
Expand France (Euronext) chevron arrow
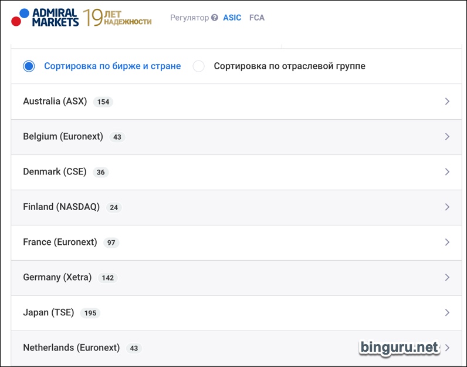pos(447,243)
